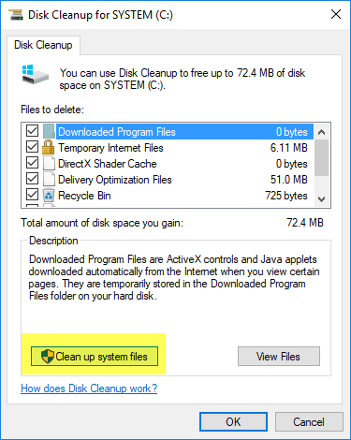This screenshot has width=351, height=440.
Task: Click the shield icon on Clean up system files
Action: pyautogui.click(x=48, y=356)
